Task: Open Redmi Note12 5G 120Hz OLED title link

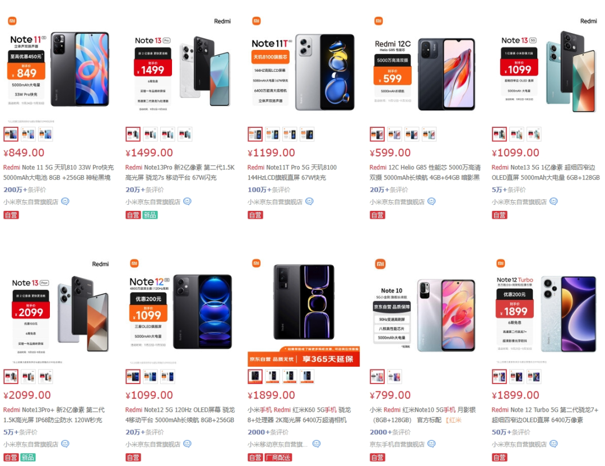Action: 180,414
